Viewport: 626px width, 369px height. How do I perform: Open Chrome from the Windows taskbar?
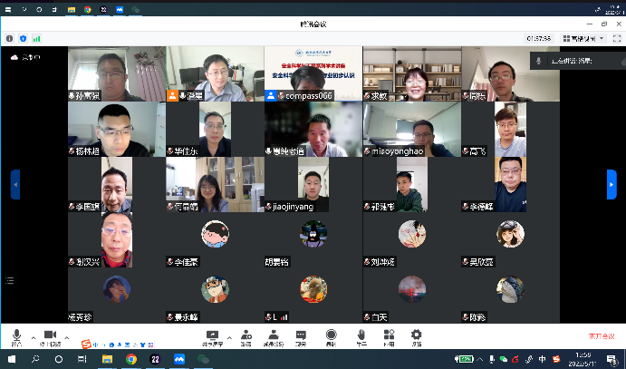[x=131, y=359]
